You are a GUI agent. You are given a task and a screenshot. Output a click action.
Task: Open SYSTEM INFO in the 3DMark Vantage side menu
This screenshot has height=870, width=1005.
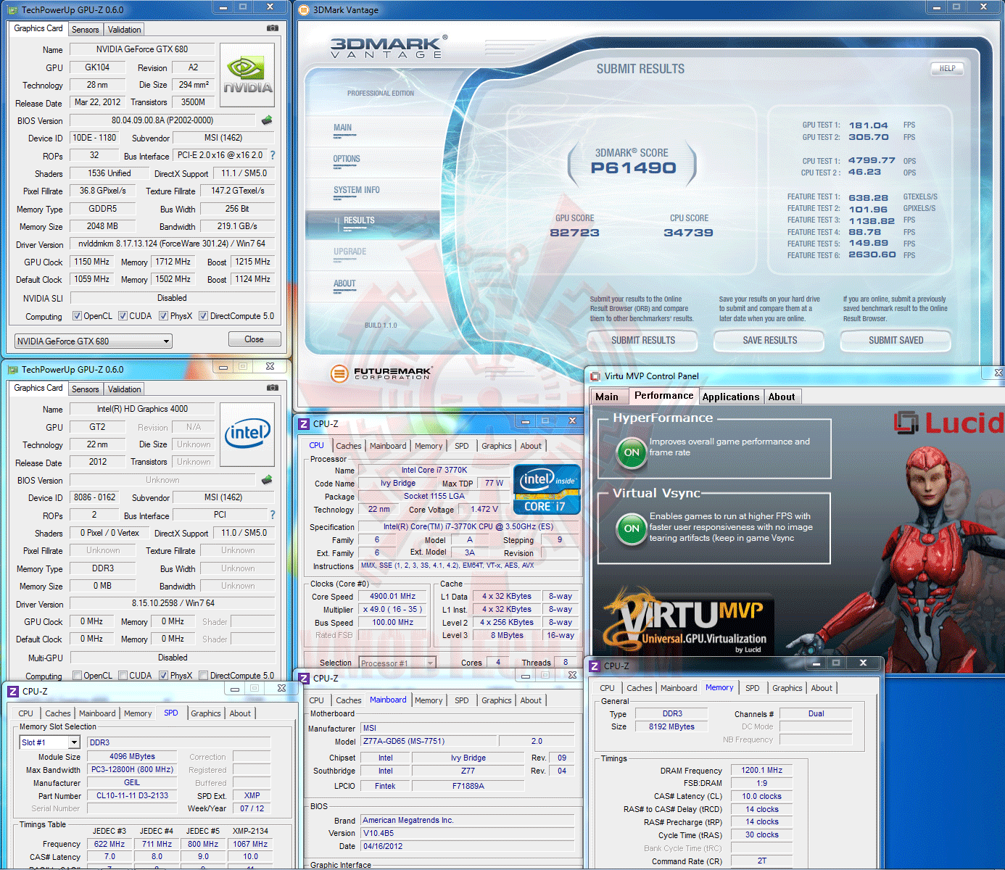tap(357, 190)
